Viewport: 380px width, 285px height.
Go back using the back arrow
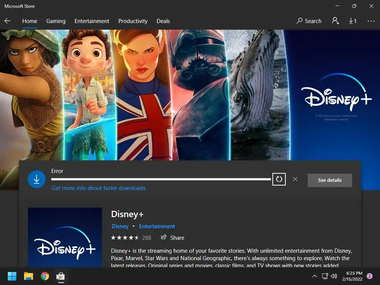[x=7, y=21]
